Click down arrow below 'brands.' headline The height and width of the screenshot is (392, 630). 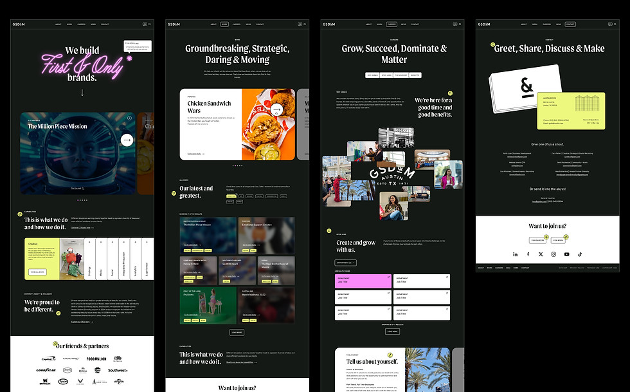pos(82,93)
